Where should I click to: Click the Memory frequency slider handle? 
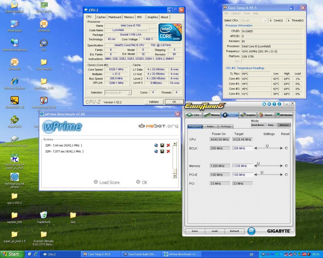pyautogui.click(x=258, y=164)
